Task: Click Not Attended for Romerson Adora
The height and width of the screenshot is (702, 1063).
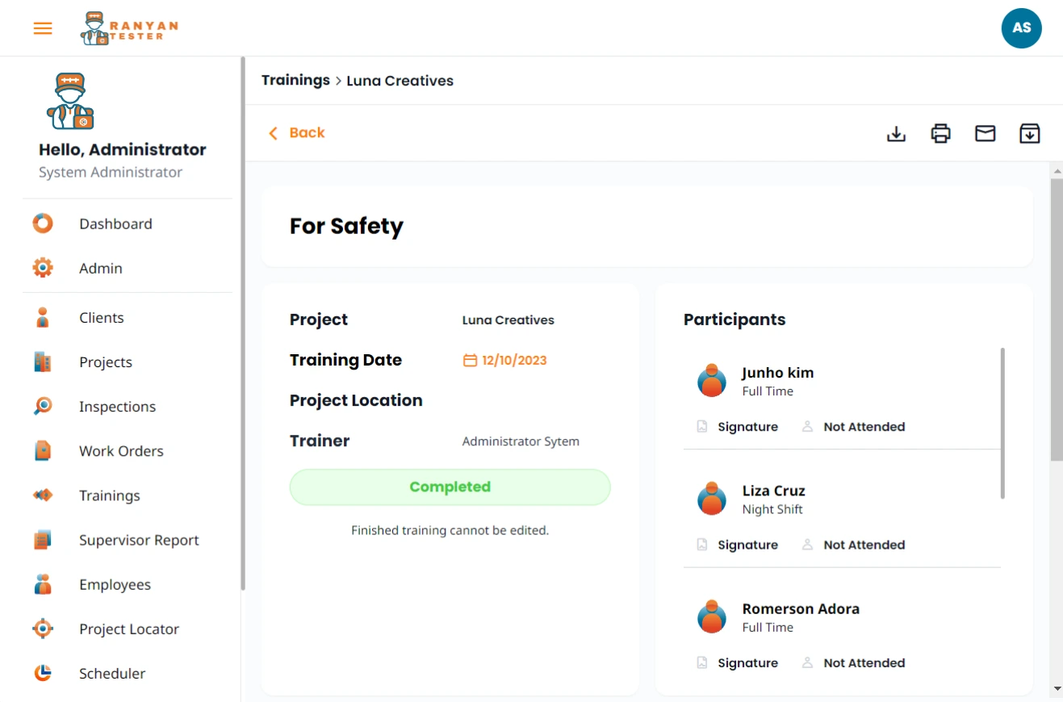Action: [x=864, y=663]
